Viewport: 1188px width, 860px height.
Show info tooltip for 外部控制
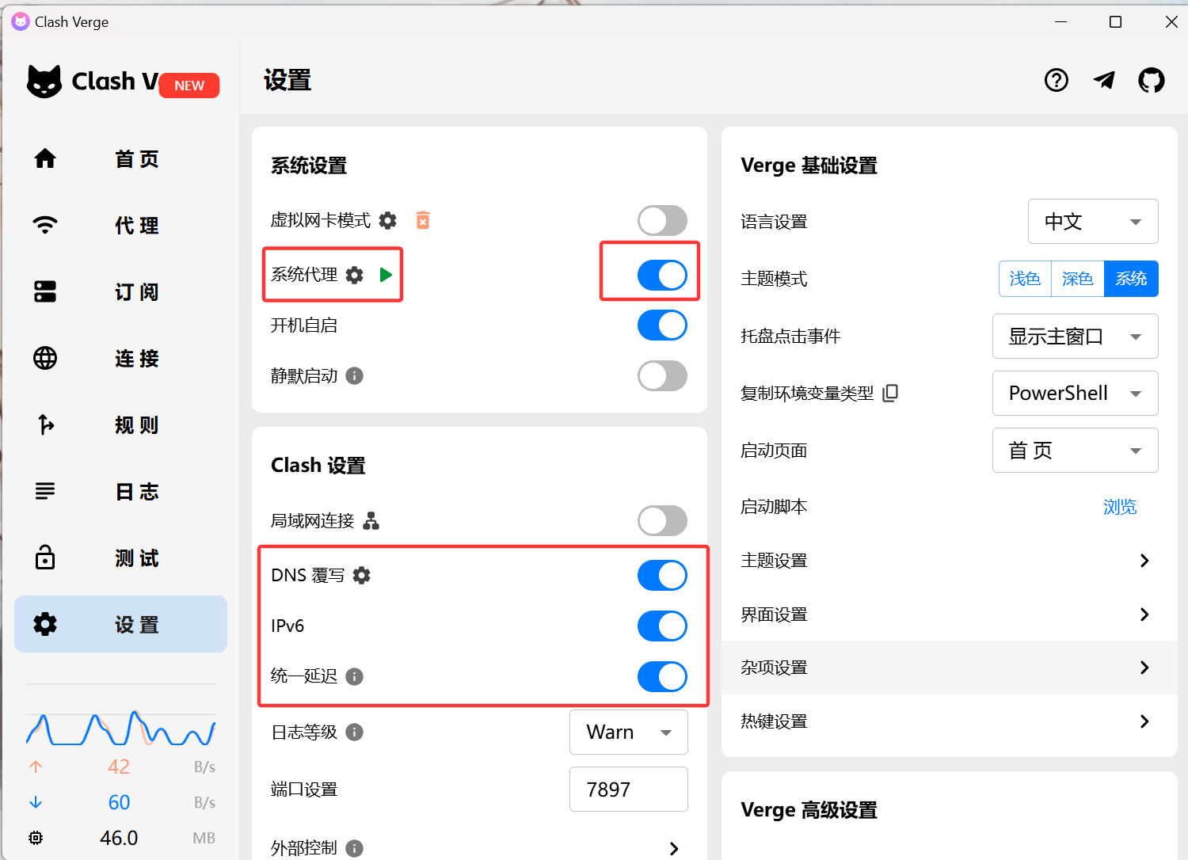coord(355,848)
